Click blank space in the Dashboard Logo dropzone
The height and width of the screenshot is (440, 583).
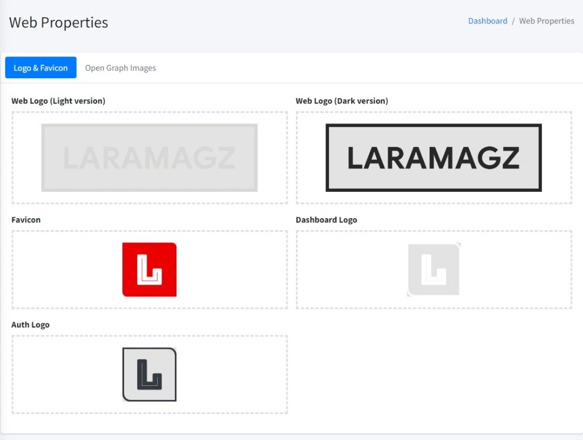pos(518,269)
